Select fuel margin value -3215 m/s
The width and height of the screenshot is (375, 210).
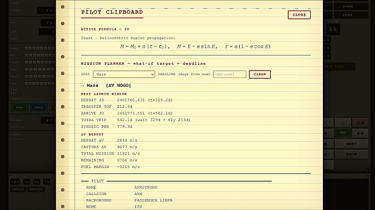[x=128, y=167]
